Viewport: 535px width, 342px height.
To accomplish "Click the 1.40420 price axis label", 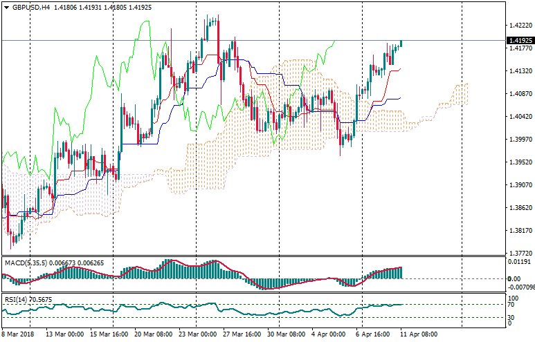I will [519, 117].
